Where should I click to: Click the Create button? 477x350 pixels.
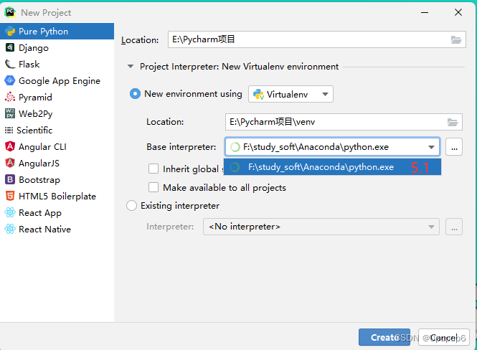click(384, 337)
